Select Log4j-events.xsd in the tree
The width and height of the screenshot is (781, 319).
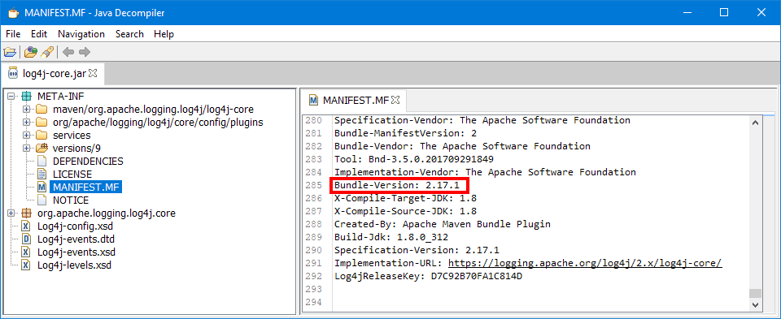pos(76,252)
